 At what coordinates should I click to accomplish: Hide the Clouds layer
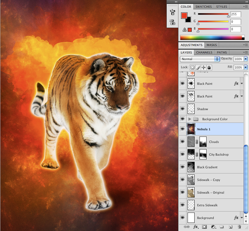(183, 142)
